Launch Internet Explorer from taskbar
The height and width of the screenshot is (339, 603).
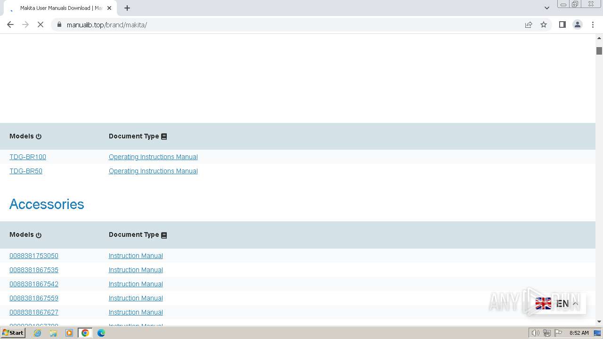[38, 333]
